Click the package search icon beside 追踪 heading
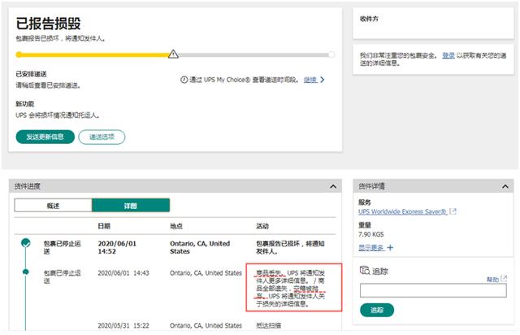Screen dimensions: 520x335 click(x=365, y=271)
